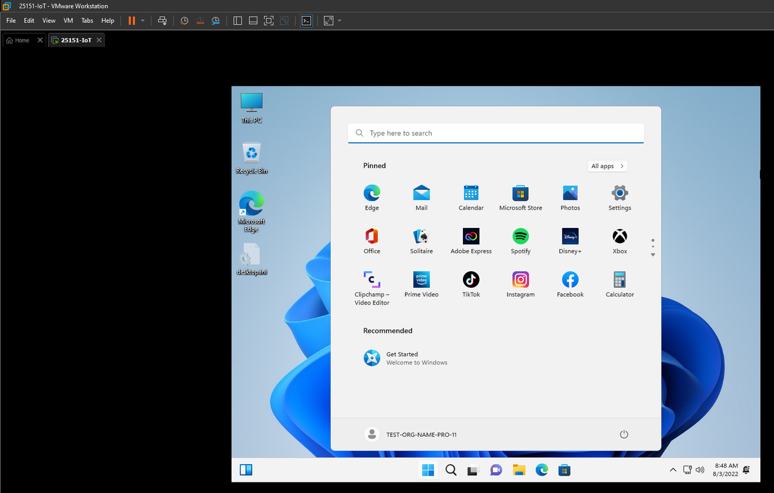Select the Recycle Bin desktop icon
This screenshot has height=493, width=774.
tap(251, 158)
